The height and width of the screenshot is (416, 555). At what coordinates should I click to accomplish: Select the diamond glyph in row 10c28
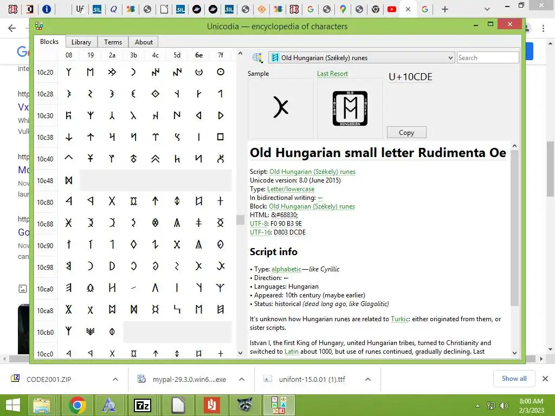155,94
